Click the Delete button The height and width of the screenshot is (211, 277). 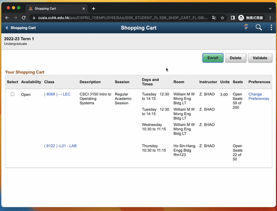point(235,58)
